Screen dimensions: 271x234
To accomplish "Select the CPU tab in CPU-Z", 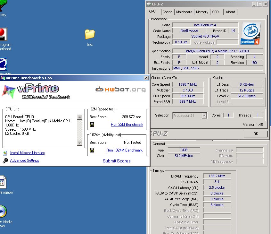I will [152, 11].
